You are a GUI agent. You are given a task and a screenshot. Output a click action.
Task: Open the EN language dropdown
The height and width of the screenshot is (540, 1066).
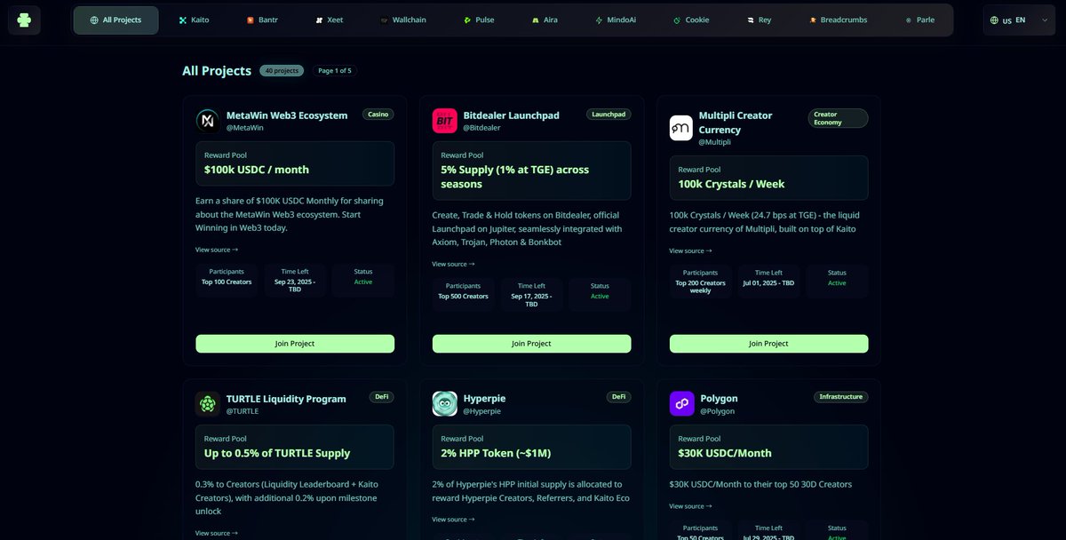1020,20
